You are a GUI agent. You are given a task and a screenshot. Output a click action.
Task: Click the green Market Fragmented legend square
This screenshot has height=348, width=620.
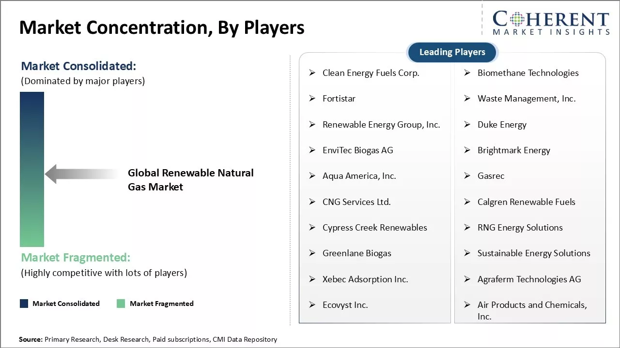pos(121,304)
